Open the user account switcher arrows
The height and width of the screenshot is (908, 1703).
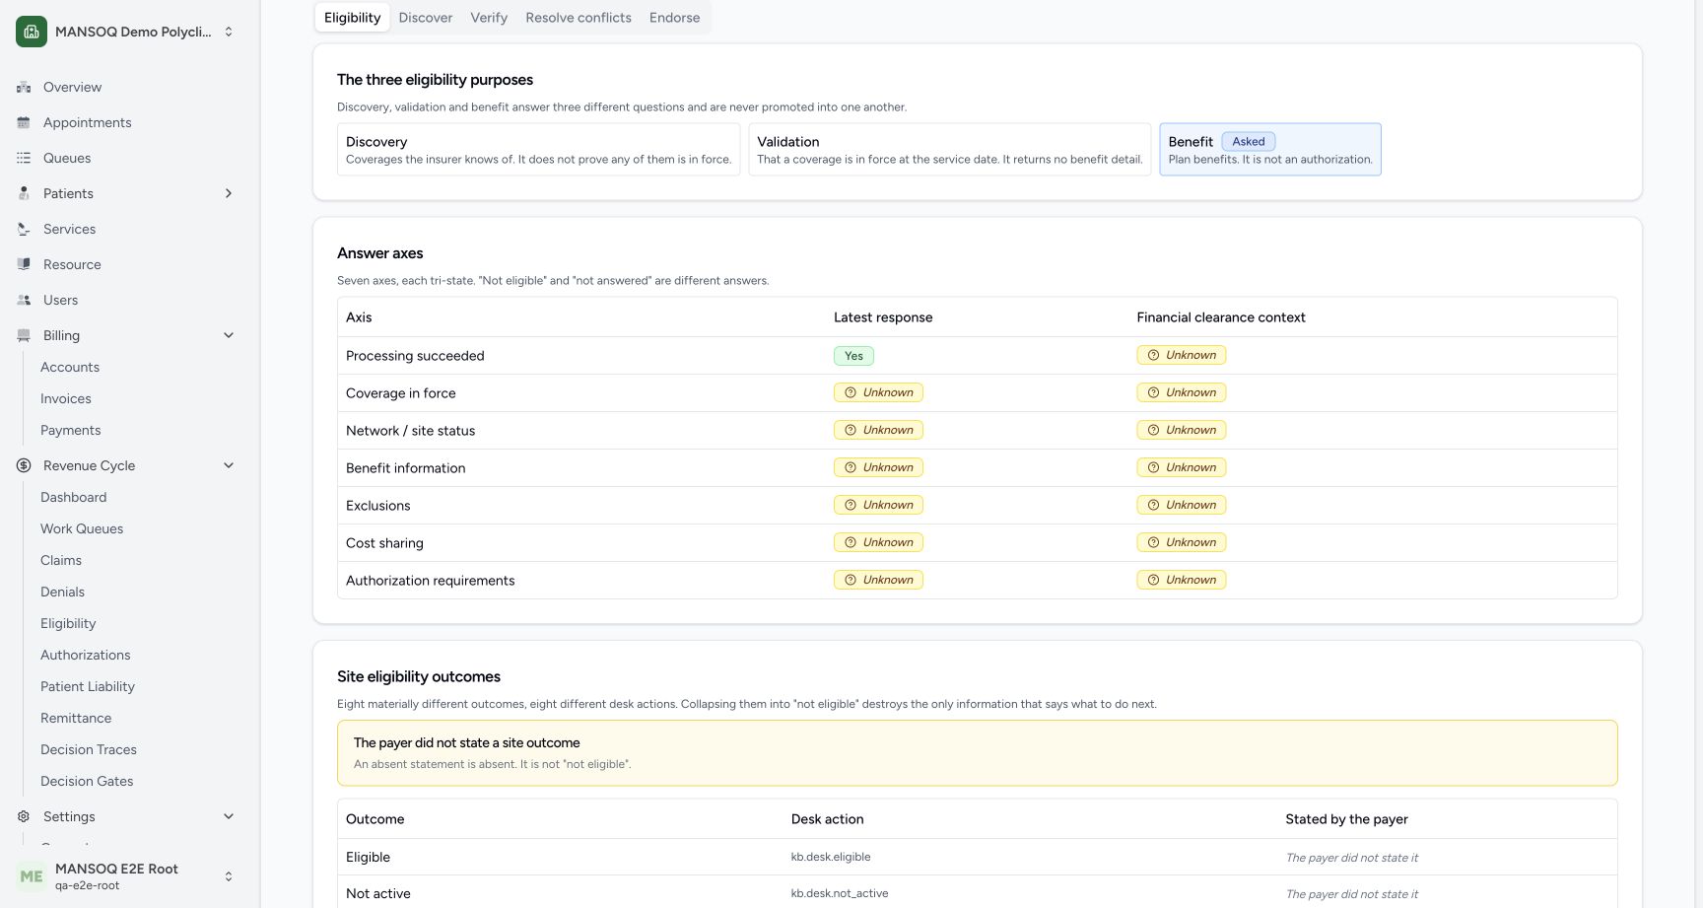(x=229, y=875)
